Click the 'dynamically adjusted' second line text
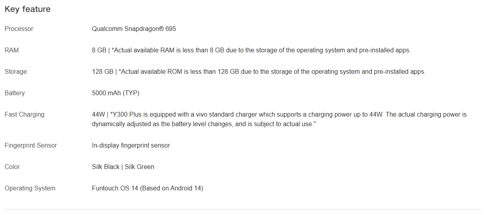This screenshot has width=484, height=215. (204, 124)
